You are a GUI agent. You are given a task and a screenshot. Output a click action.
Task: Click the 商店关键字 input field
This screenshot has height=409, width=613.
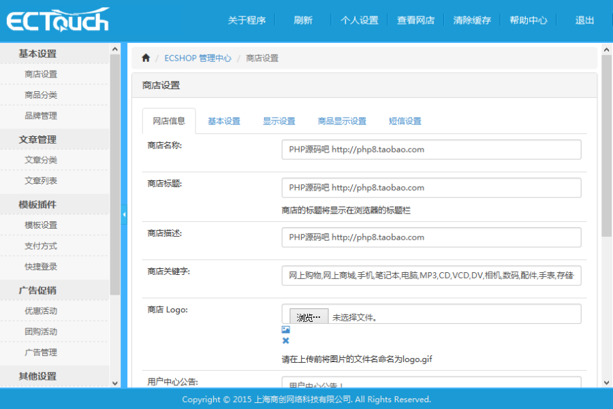[x=431, y=276]
